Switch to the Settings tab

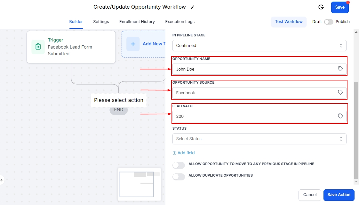[101, 22]
